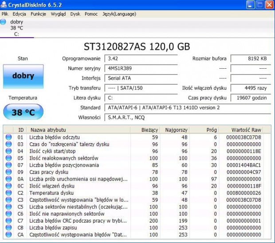
Task: Open the Plik menu
Action: click(5, 14)
